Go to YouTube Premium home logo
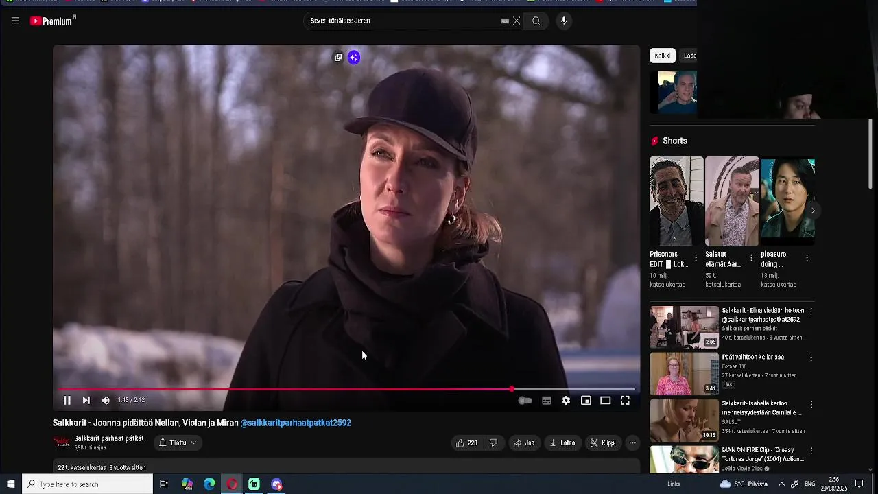 pos(51,21)
